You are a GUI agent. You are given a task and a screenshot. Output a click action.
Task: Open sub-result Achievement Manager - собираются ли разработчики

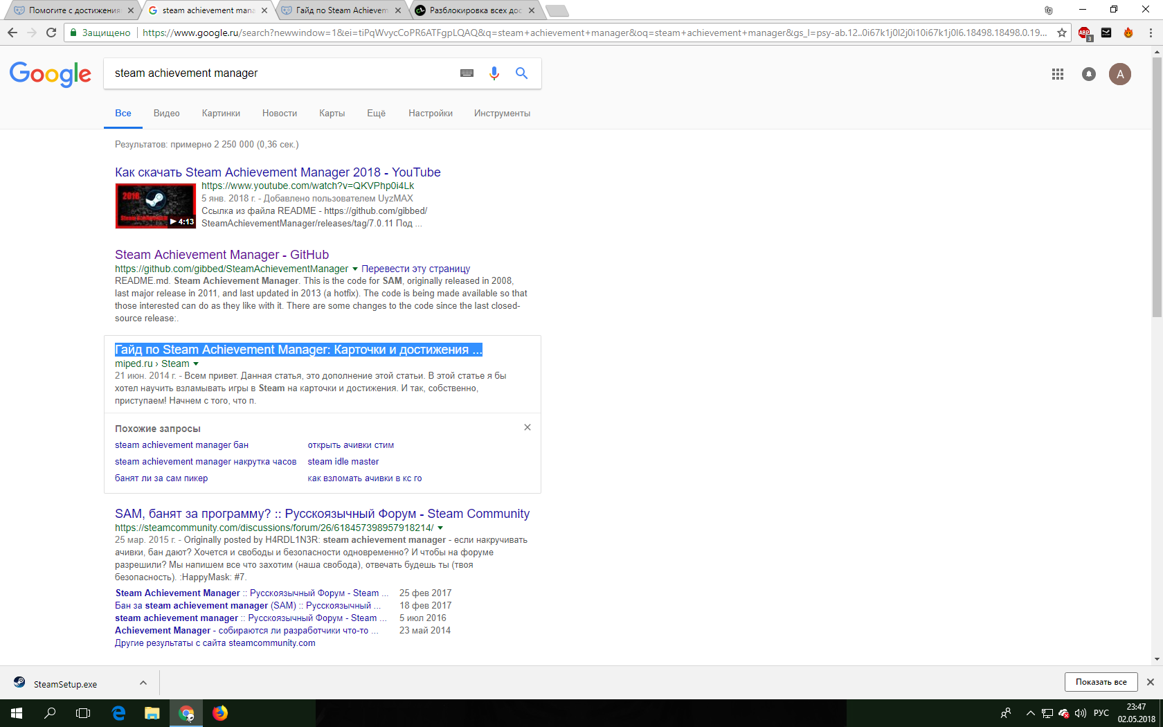tap(246, 631)
